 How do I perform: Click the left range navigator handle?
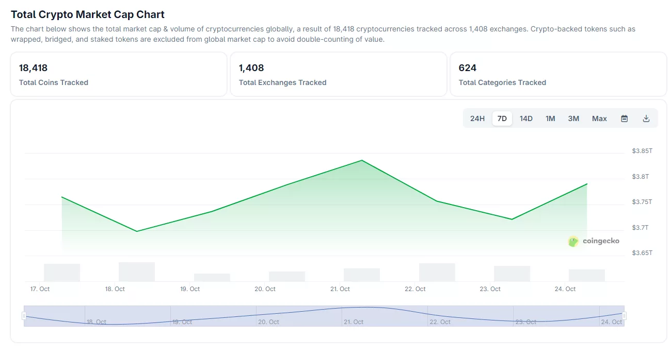click(24, 316)
